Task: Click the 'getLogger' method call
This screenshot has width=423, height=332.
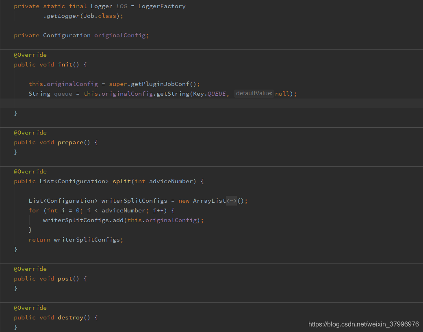Action: [x=63, y=16]
